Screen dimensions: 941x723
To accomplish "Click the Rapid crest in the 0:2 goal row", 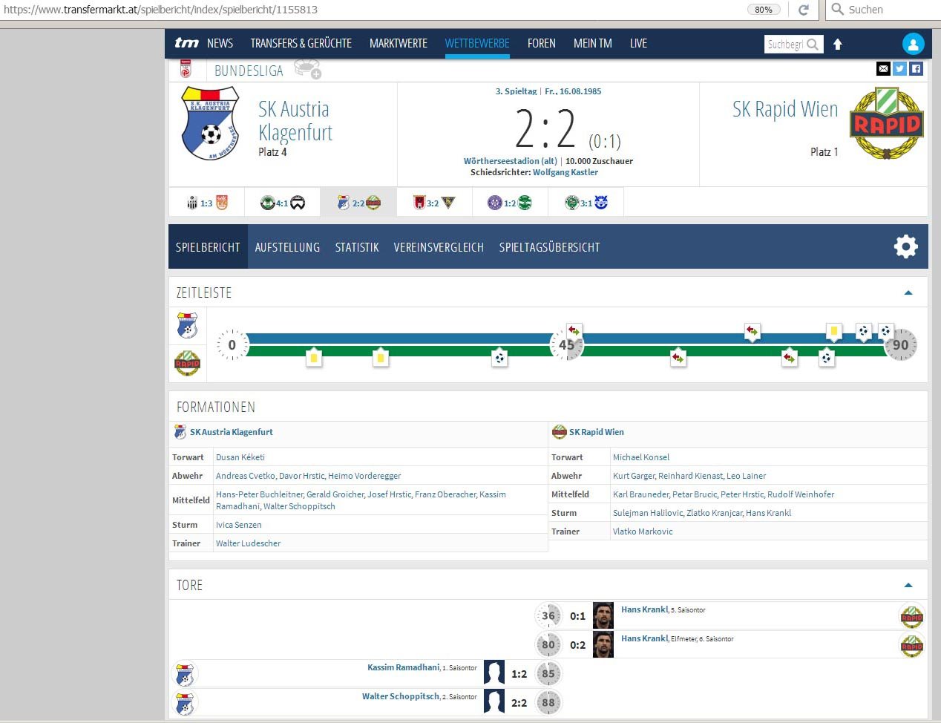I will [911, 645].
